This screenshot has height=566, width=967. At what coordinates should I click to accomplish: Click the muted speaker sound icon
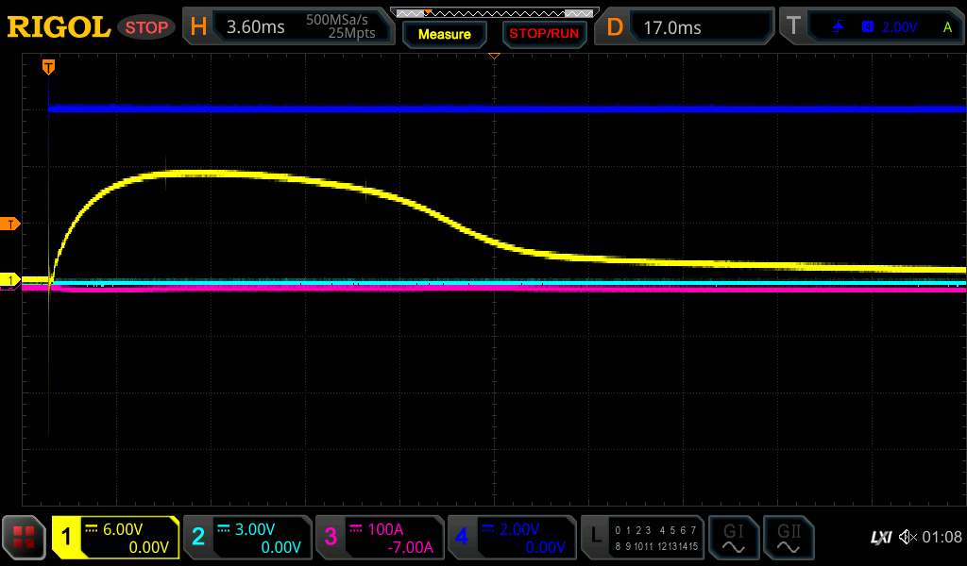pyautogui.click(x=907, y=538)
